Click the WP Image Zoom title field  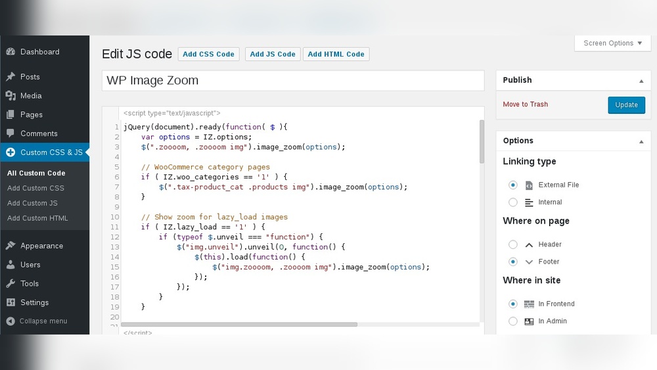293,80
